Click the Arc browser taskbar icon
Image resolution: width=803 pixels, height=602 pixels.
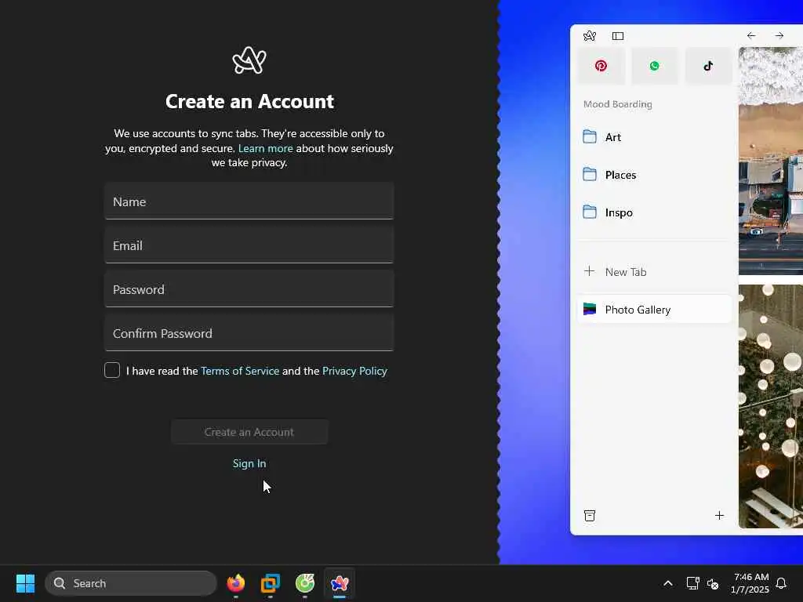[x=340, y=583]
